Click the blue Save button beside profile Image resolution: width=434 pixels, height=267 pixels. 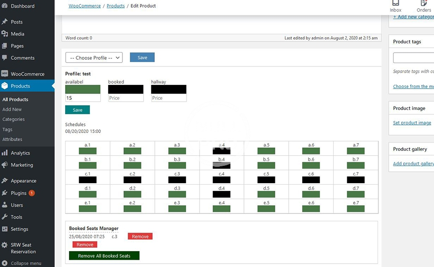(x=142, y=57)
